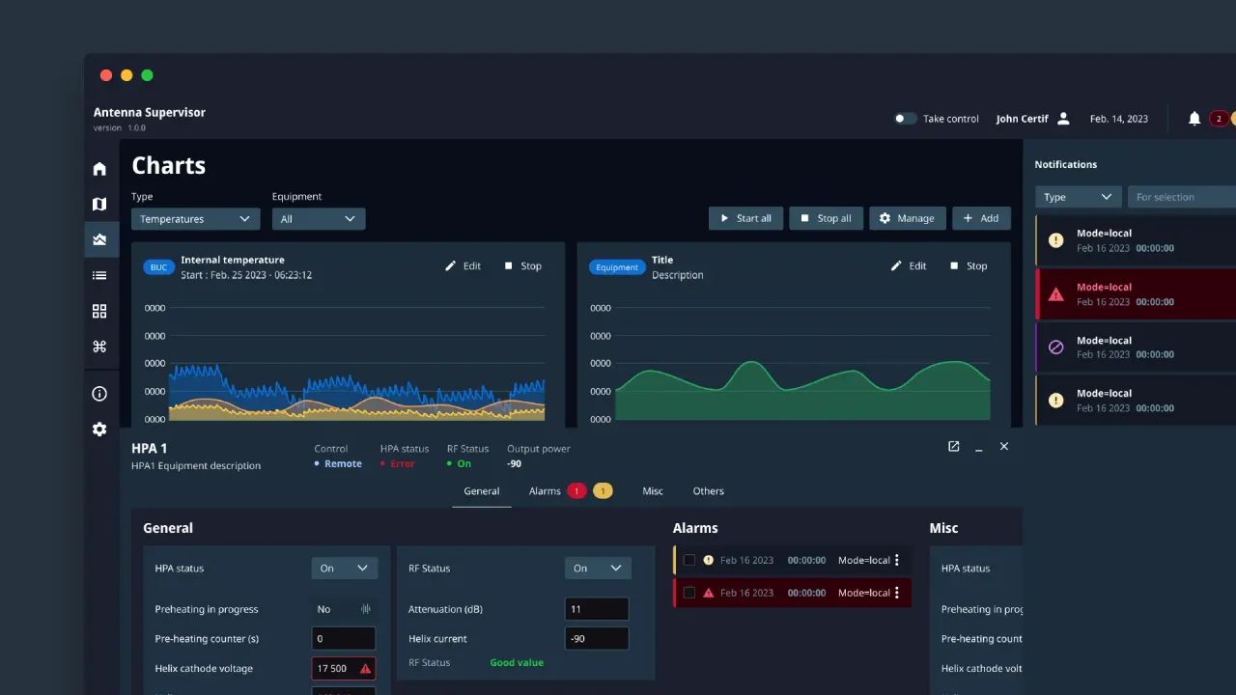The height and width of the screenshot is (695, 1236).
Task: Select the list view sidebar icon
Action: pos(99,275)
